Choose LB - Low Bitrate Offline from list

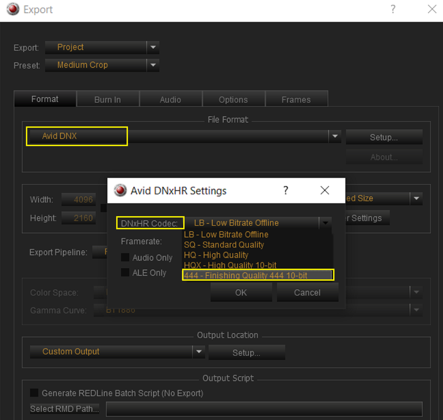click(x=257, y=235)
